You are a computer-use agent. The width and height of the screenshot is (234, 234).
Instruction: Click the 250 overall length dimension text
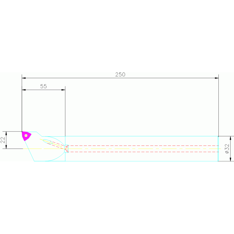120,74
